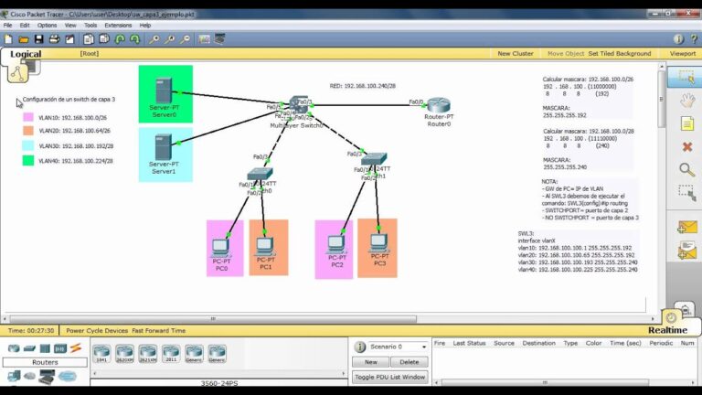
Task: Open the Extensions menu
Action: (118, 25)
